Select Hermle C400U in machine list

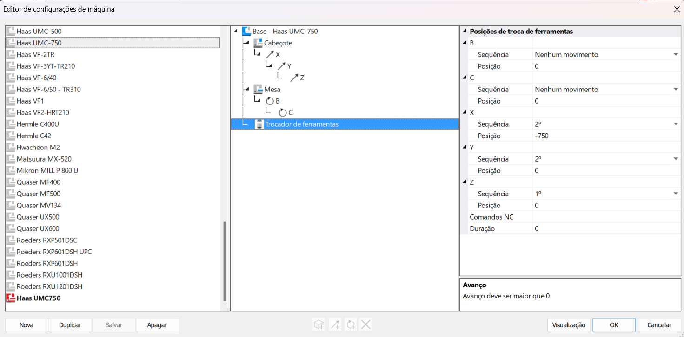(38, 124)
